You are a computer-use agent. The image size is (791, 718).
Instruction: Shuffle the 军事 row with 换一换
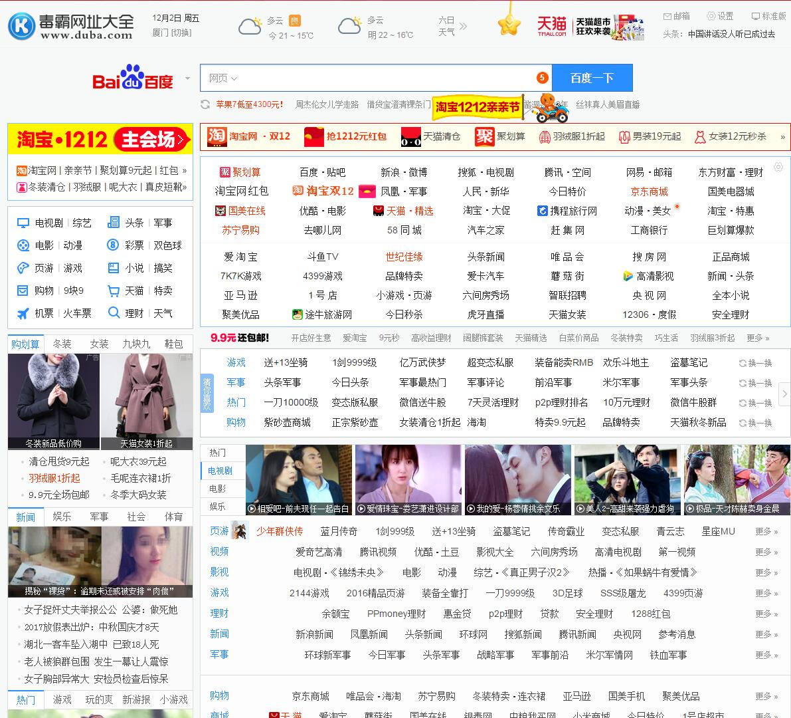pos(756,383)
